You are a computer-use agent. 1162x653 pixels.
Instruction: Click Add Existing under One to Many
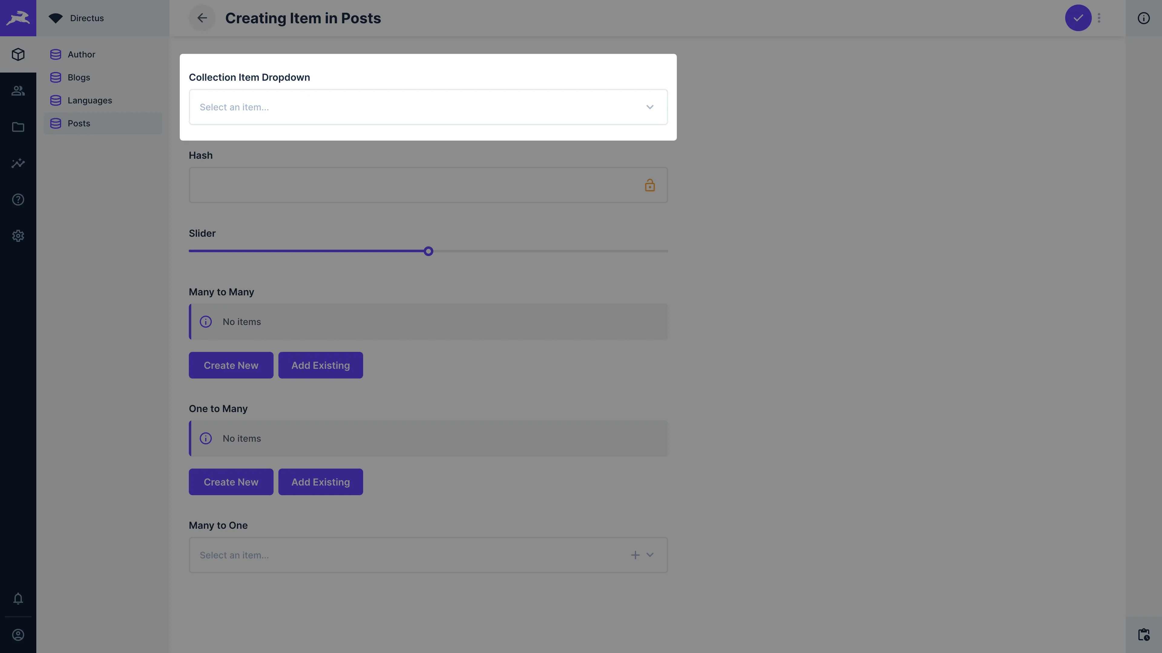[x=320, y=482]
